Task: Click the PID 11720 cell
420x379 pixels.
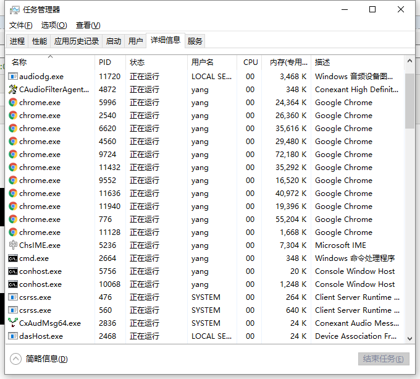Action: pyautogui.click(x=110, y=77)
